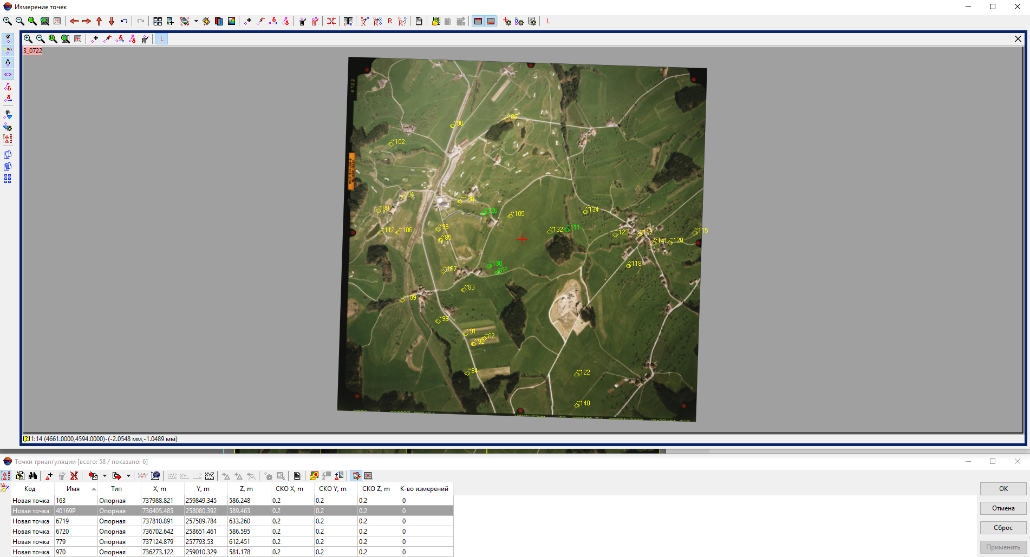The width and height of the screenshot is (1030, 557).
Task: Click the binoculars search icon in points toolbar
Action: [x=32, y=476]
